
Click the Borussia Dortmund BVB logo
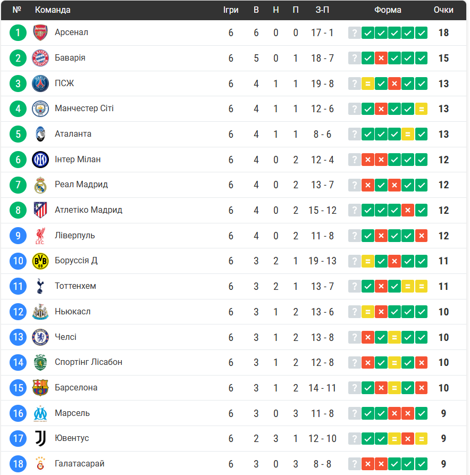pos(40,261)
